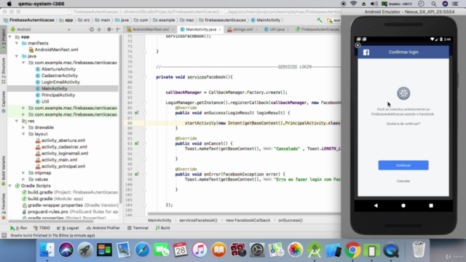466x262 pixels.
Task: Tap the Cancelar link in emulator
Action: click(x=403, y=181)
